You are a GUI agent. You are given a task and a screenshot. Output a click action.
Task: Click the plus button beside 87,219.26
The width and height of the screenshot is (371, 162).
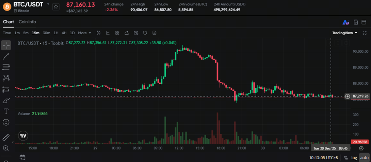pos(347,96)
